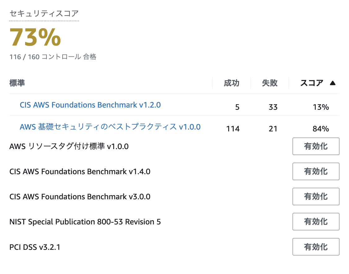Viewport: 349px width, 274px height.
Task: Enable the PCI DSS v3.2.1 standard
Action: [x=316, y=247]
